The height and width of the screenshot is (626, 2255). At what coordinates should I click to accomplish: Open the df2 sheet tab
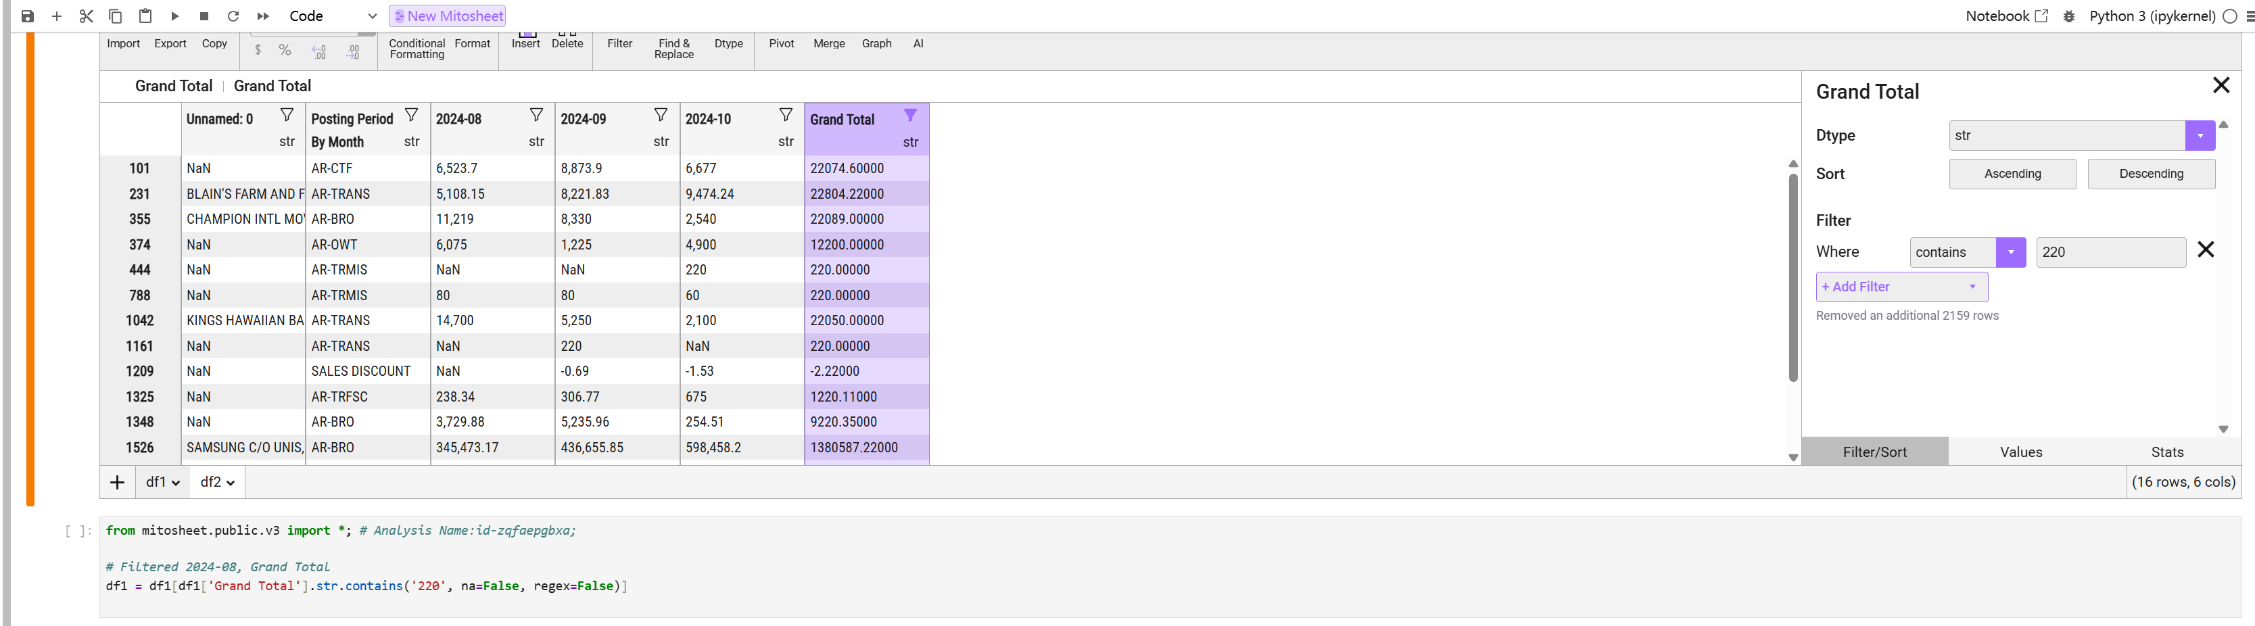click(x=217, y=481)
